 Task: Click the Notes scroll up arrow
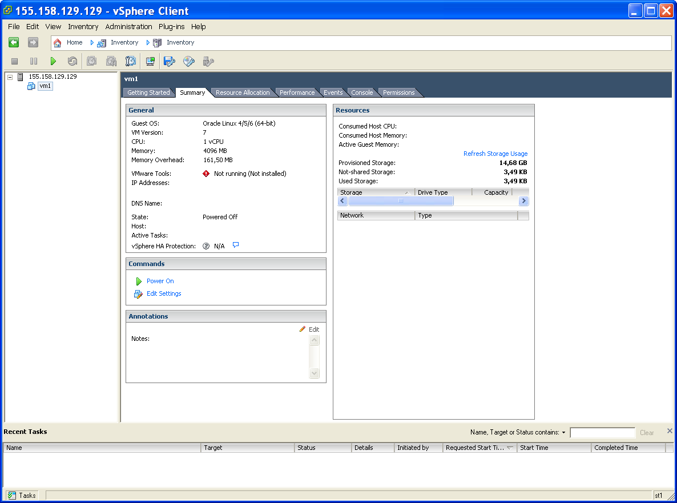point(315,340)
